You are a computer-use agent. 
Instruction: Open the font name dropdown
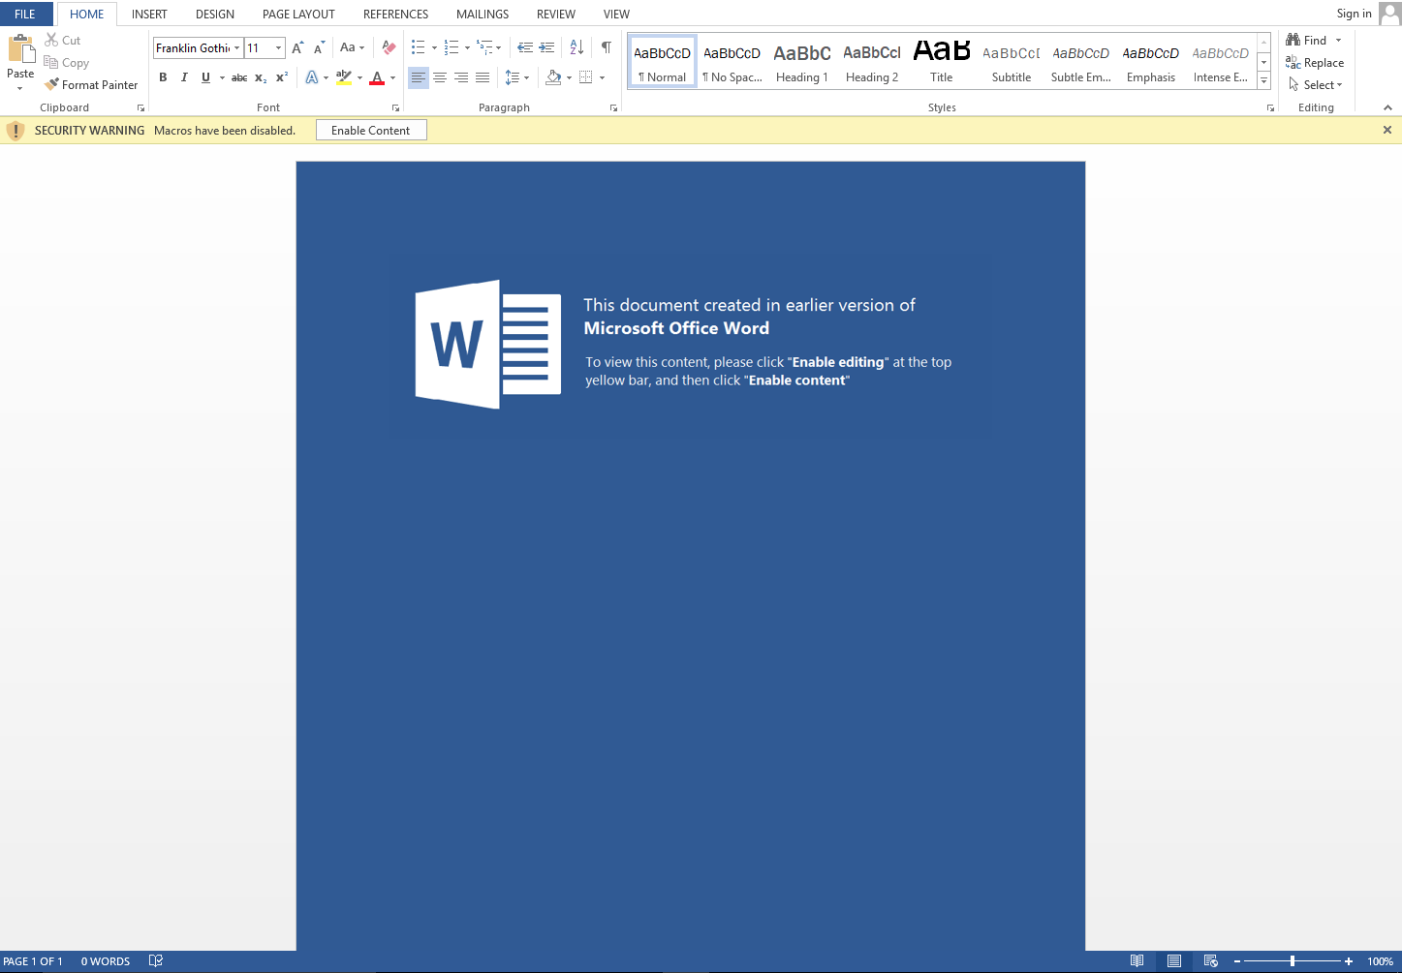click(x=236, y=48)
